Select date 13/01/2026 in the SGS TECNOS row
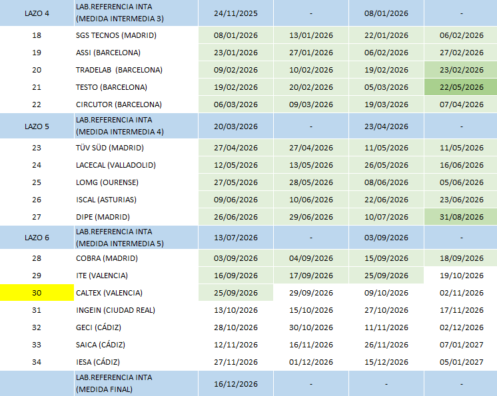 coord(311,35)
